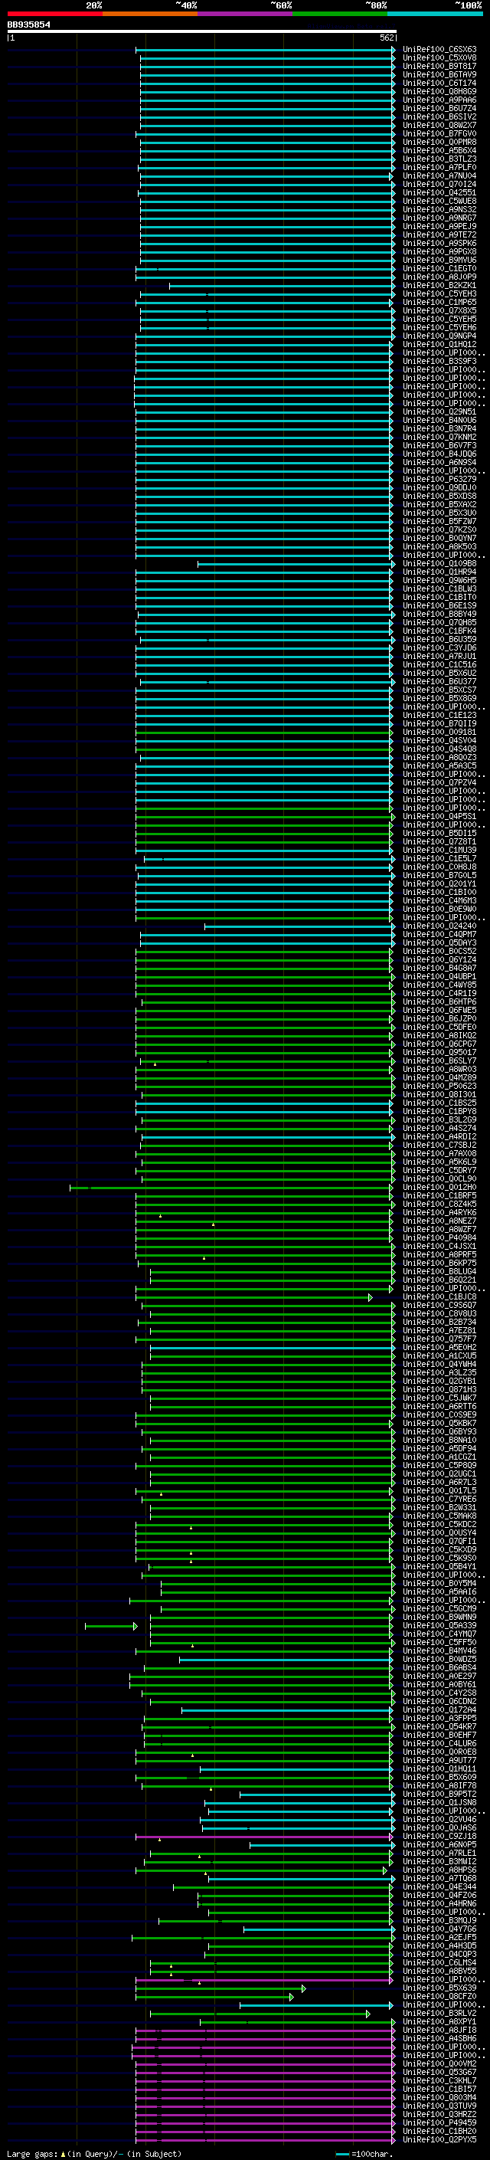
Task: Select the UniRef100_Q00VM2 label
Action: 439,2064
